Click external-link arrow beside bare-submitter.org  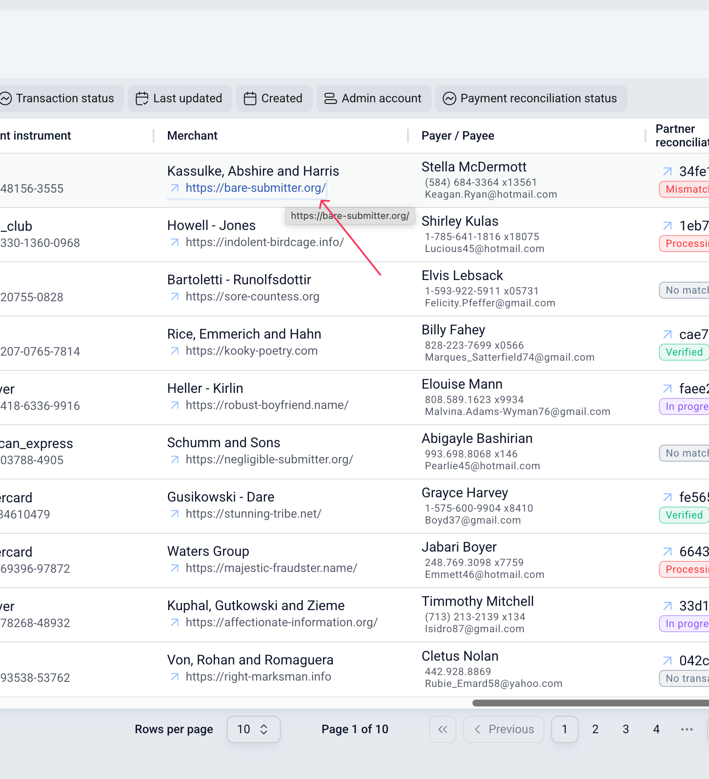175,188
